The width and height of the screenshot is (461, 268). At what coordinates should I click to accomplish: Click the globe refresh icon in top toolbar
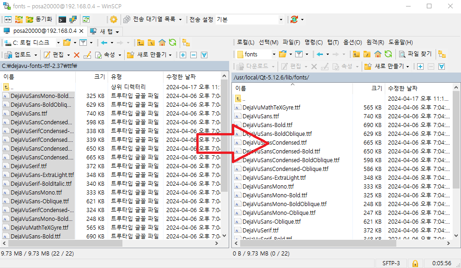pyautogui.click(x=294, y=19)
